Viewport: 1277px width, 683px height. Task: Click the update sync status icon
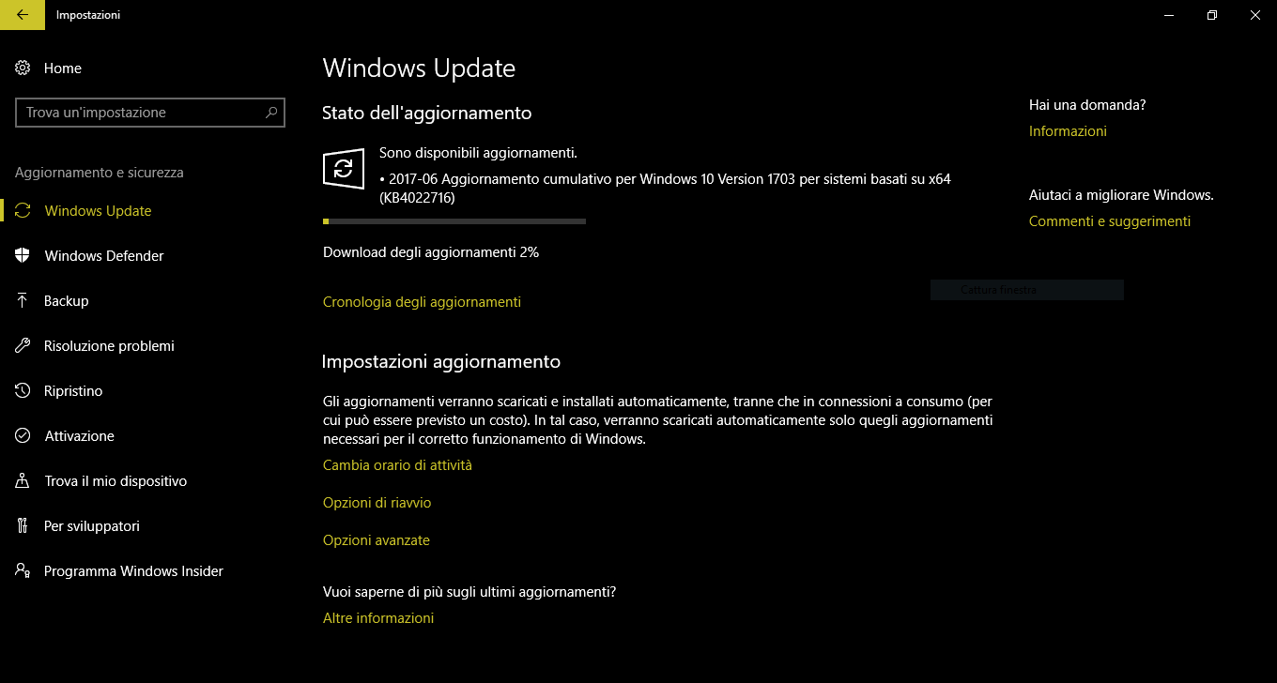point(343,169)
